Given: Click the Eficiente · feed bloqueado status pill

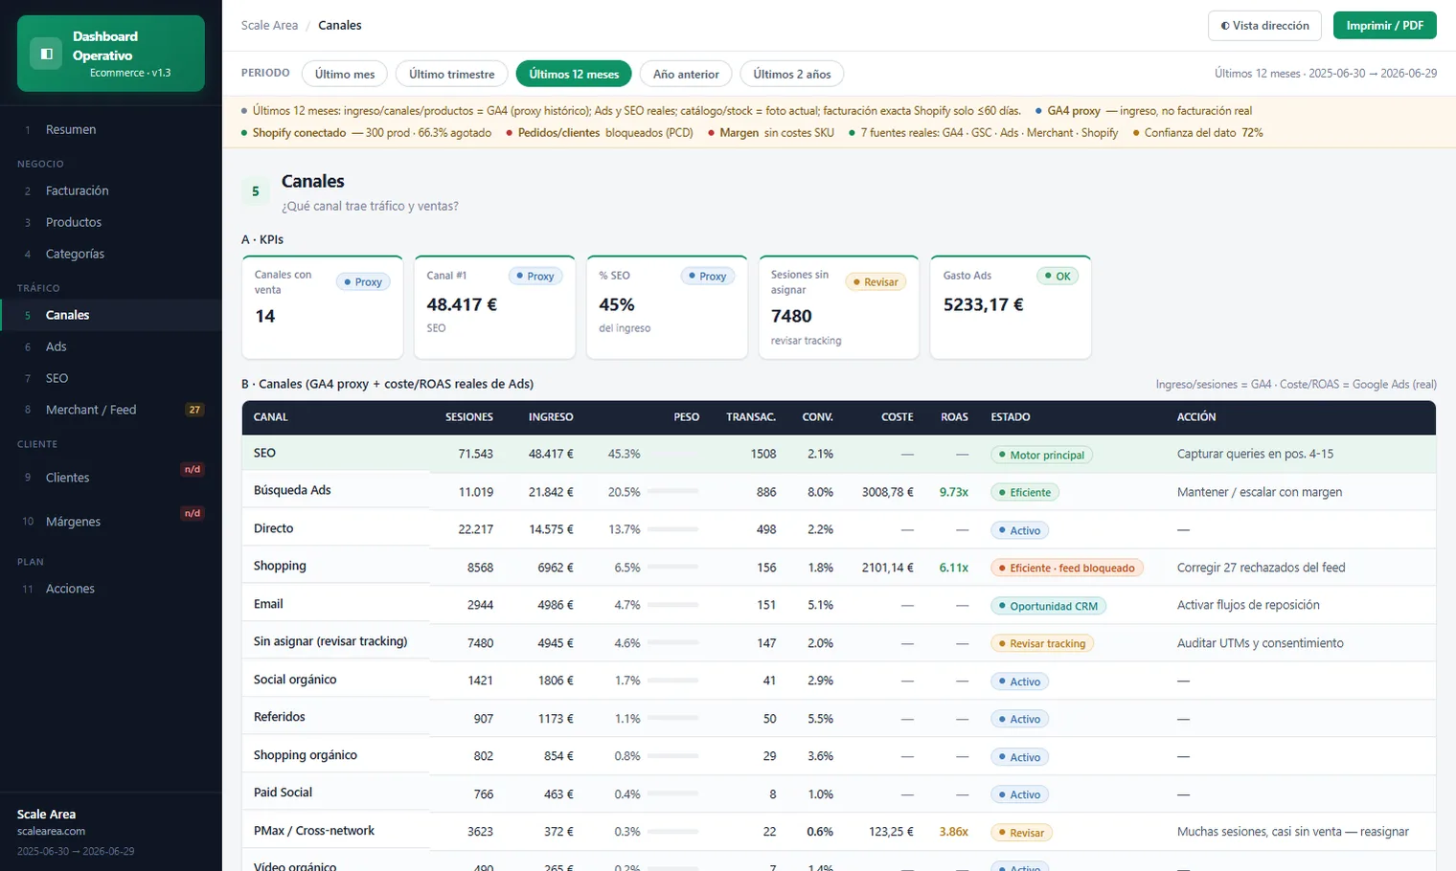Looking at the screenshot, I should (1066, 568).
